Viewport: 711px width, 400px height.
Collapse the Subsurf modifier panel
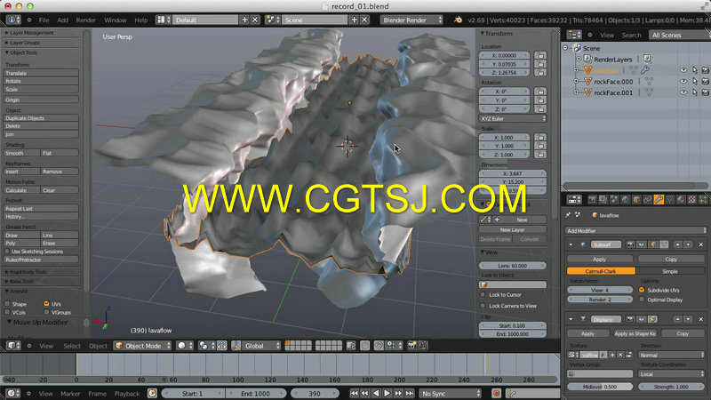click(x=571, y=245)
